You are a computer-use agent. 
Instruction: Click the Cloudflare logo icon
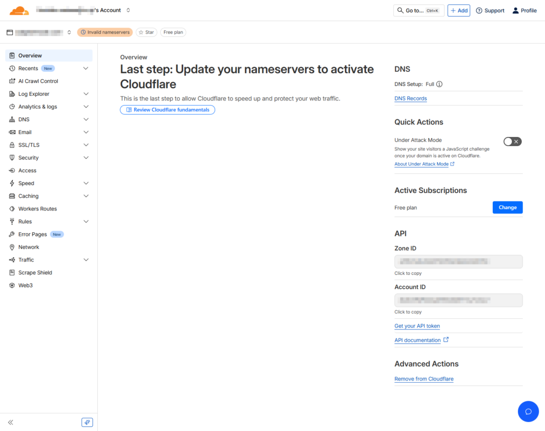[x=19, y=10]
